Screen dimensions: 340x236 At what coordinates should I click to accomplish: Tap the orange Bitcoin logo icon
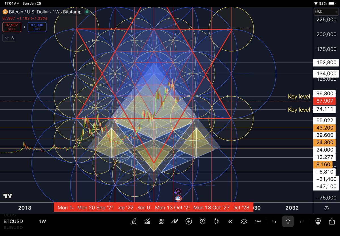click(5, 12)
